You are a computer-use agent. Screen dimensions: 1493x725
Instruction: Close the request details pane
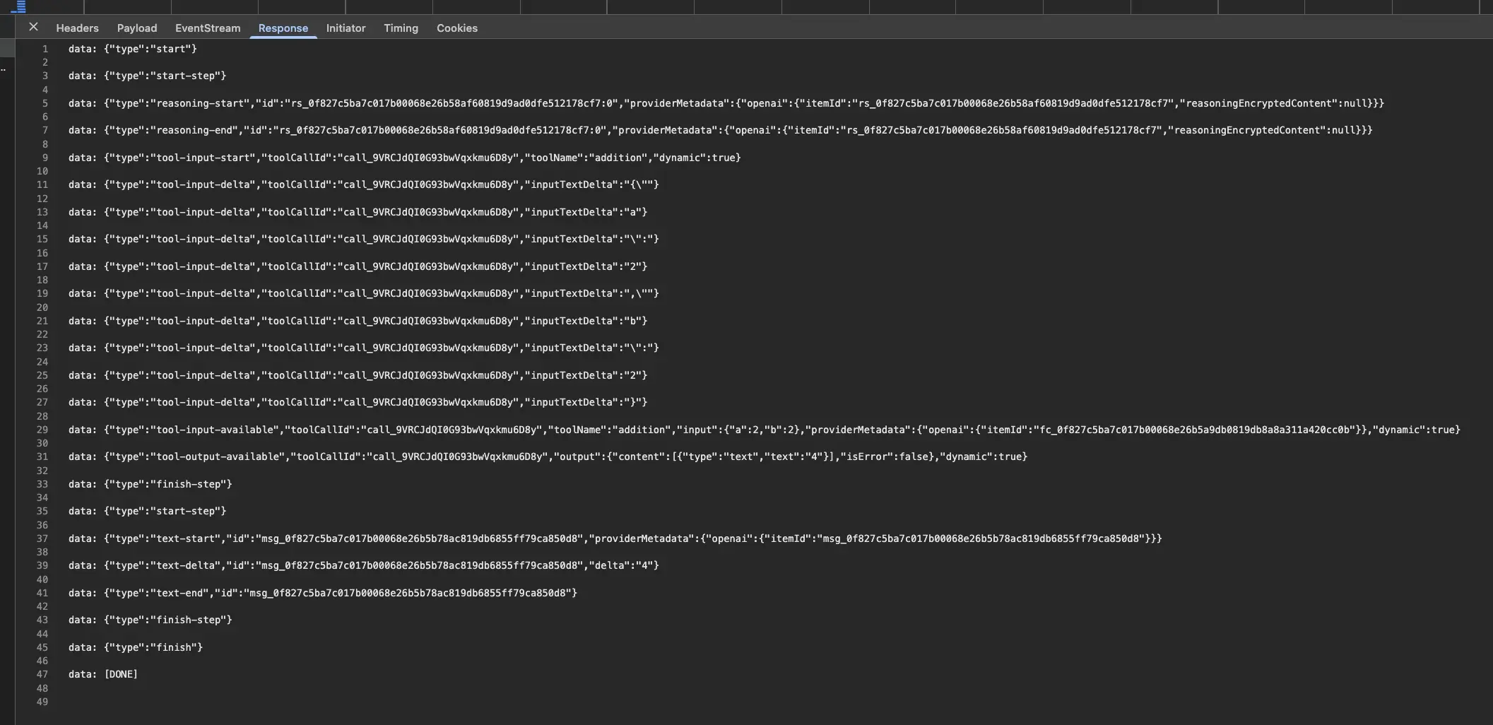(34, 27)
